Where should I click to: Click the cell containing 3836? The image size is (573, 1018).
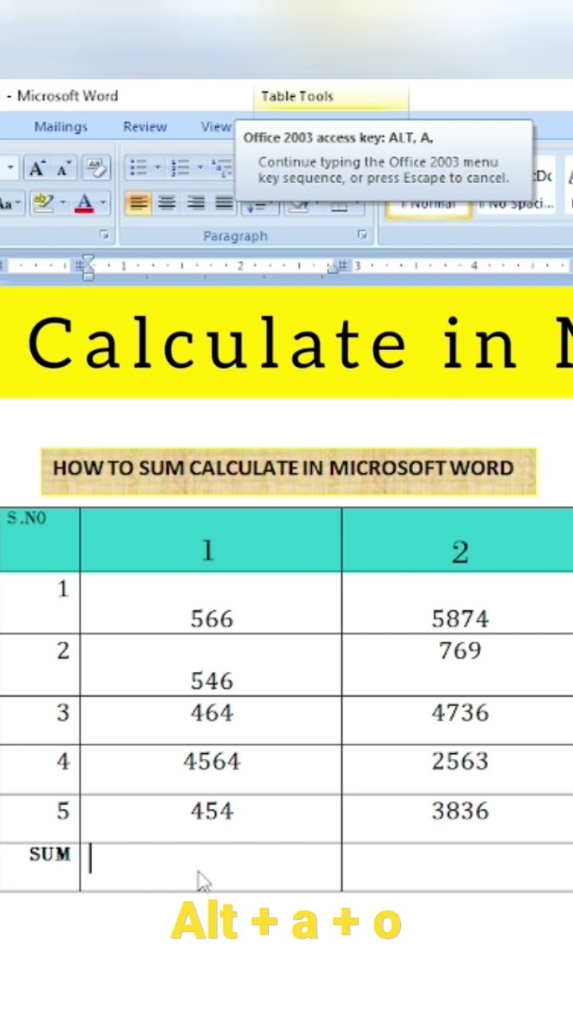(458, 818)
